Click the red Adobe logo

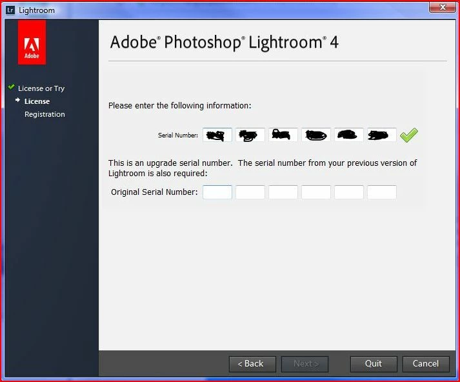[32, 42]
